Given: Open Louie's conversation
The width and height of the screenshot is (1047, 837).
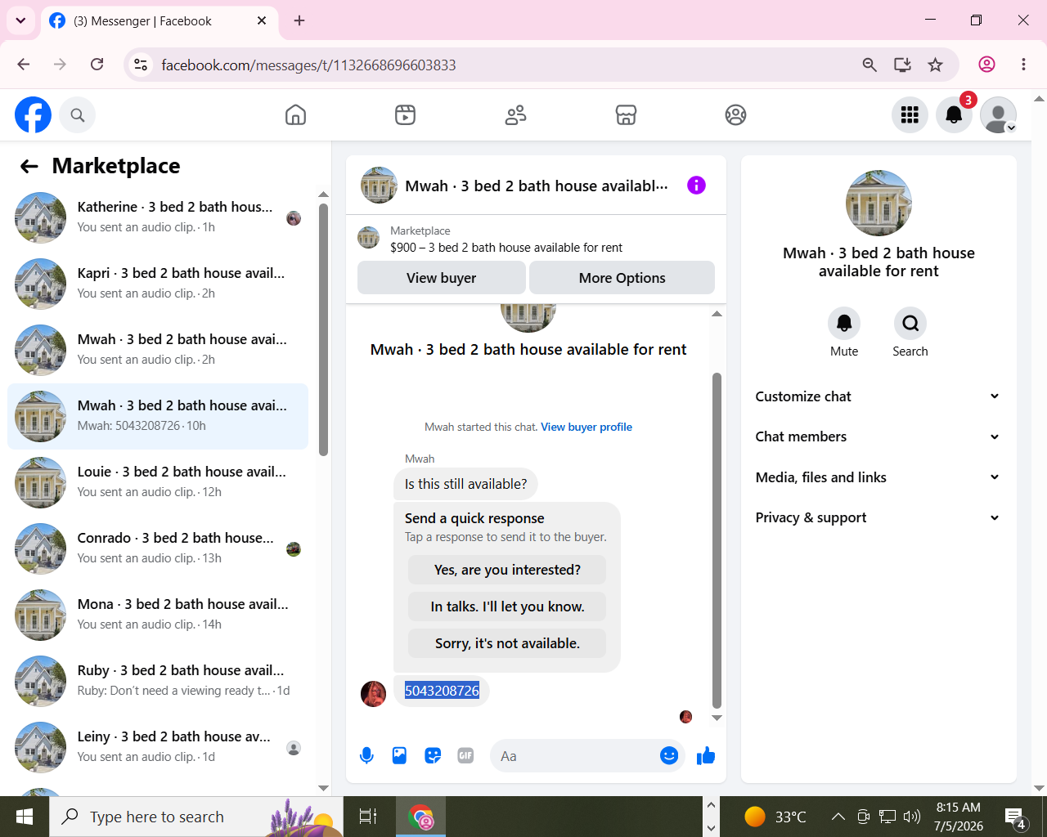Looking at the screenshot, I should [x=158, y=482].
